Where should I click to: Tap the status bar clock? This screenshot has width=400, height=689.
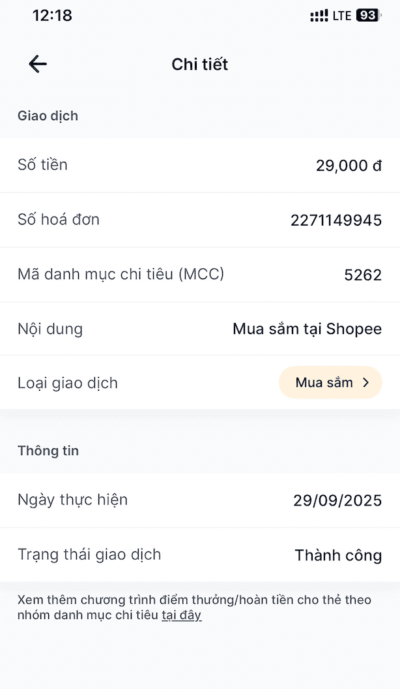pyautogui.click(x=52, y=16)
